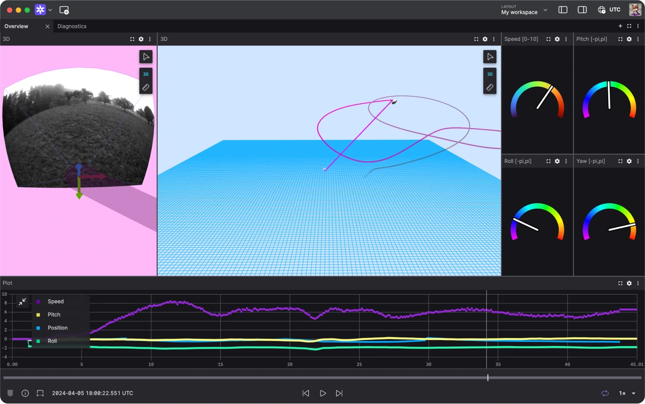
Task: Open more options for center 3D panel
Action: point(494,39)
